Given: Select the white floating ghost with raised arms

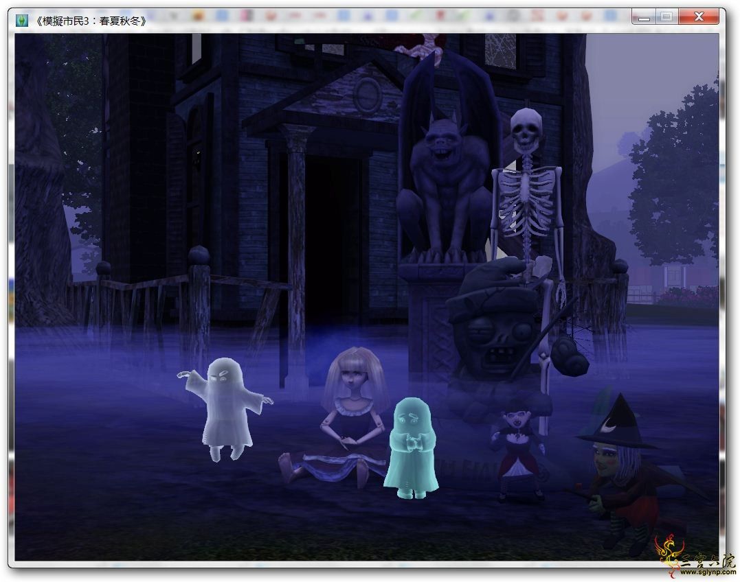Looking at the screenshot, I should (225, 408).
